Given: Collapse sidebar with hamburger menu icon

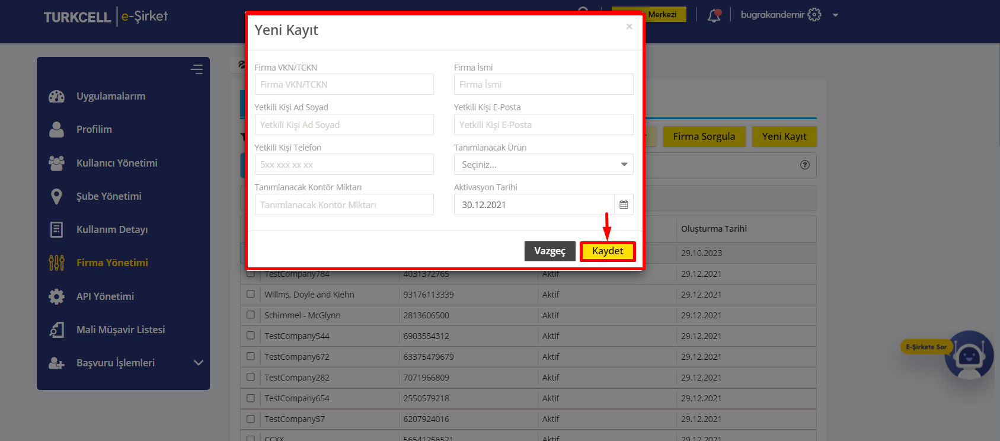Looking at the screenshot, I should [197, 69].
